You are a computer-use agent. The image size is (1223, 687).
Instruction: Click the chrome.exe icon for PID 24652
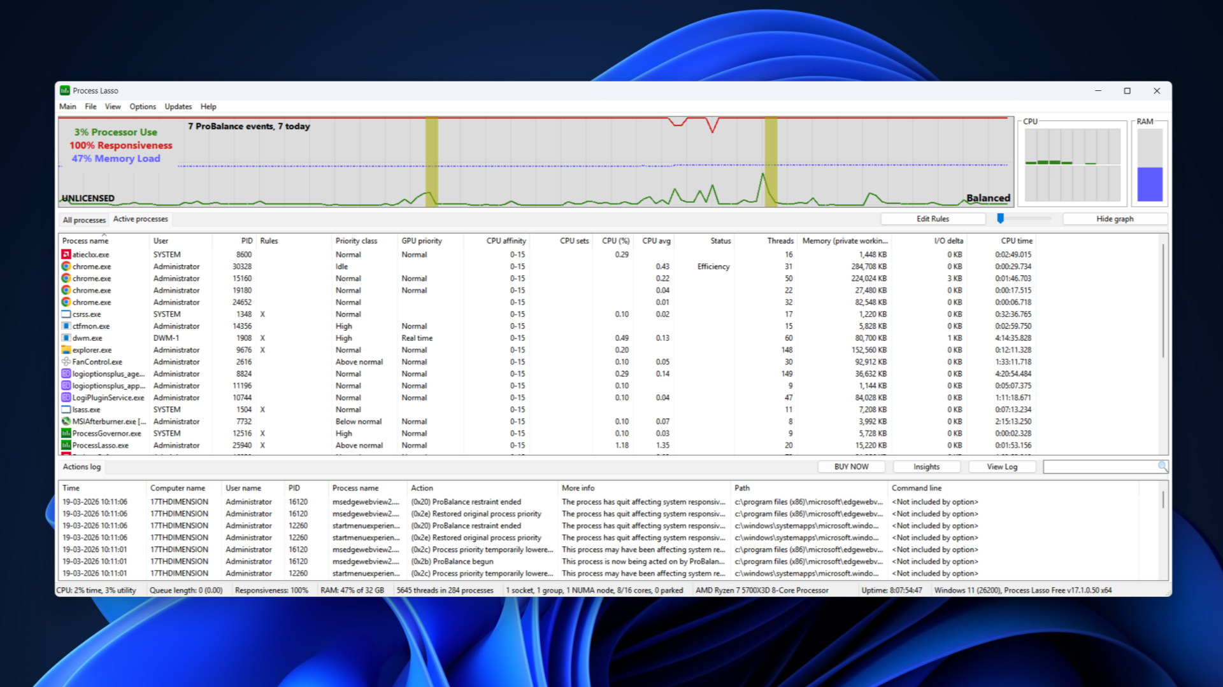(x=66, y=302)
